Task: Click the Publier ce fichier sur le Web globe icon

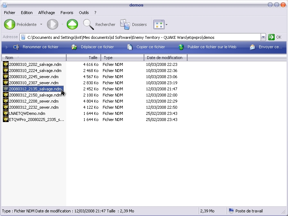Action: pyautogui.click(x=181, y=47)
